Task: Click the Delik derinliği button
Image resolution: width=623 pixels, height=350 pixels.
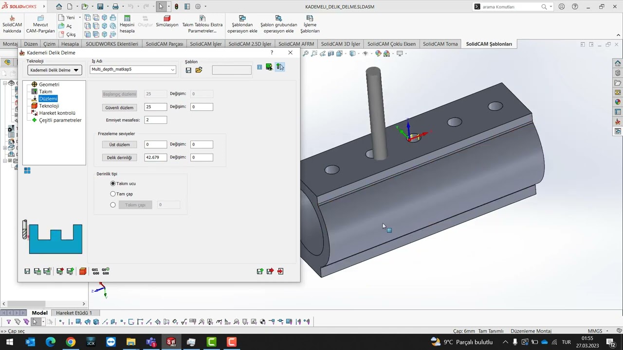Action: [x=119, y=157]
